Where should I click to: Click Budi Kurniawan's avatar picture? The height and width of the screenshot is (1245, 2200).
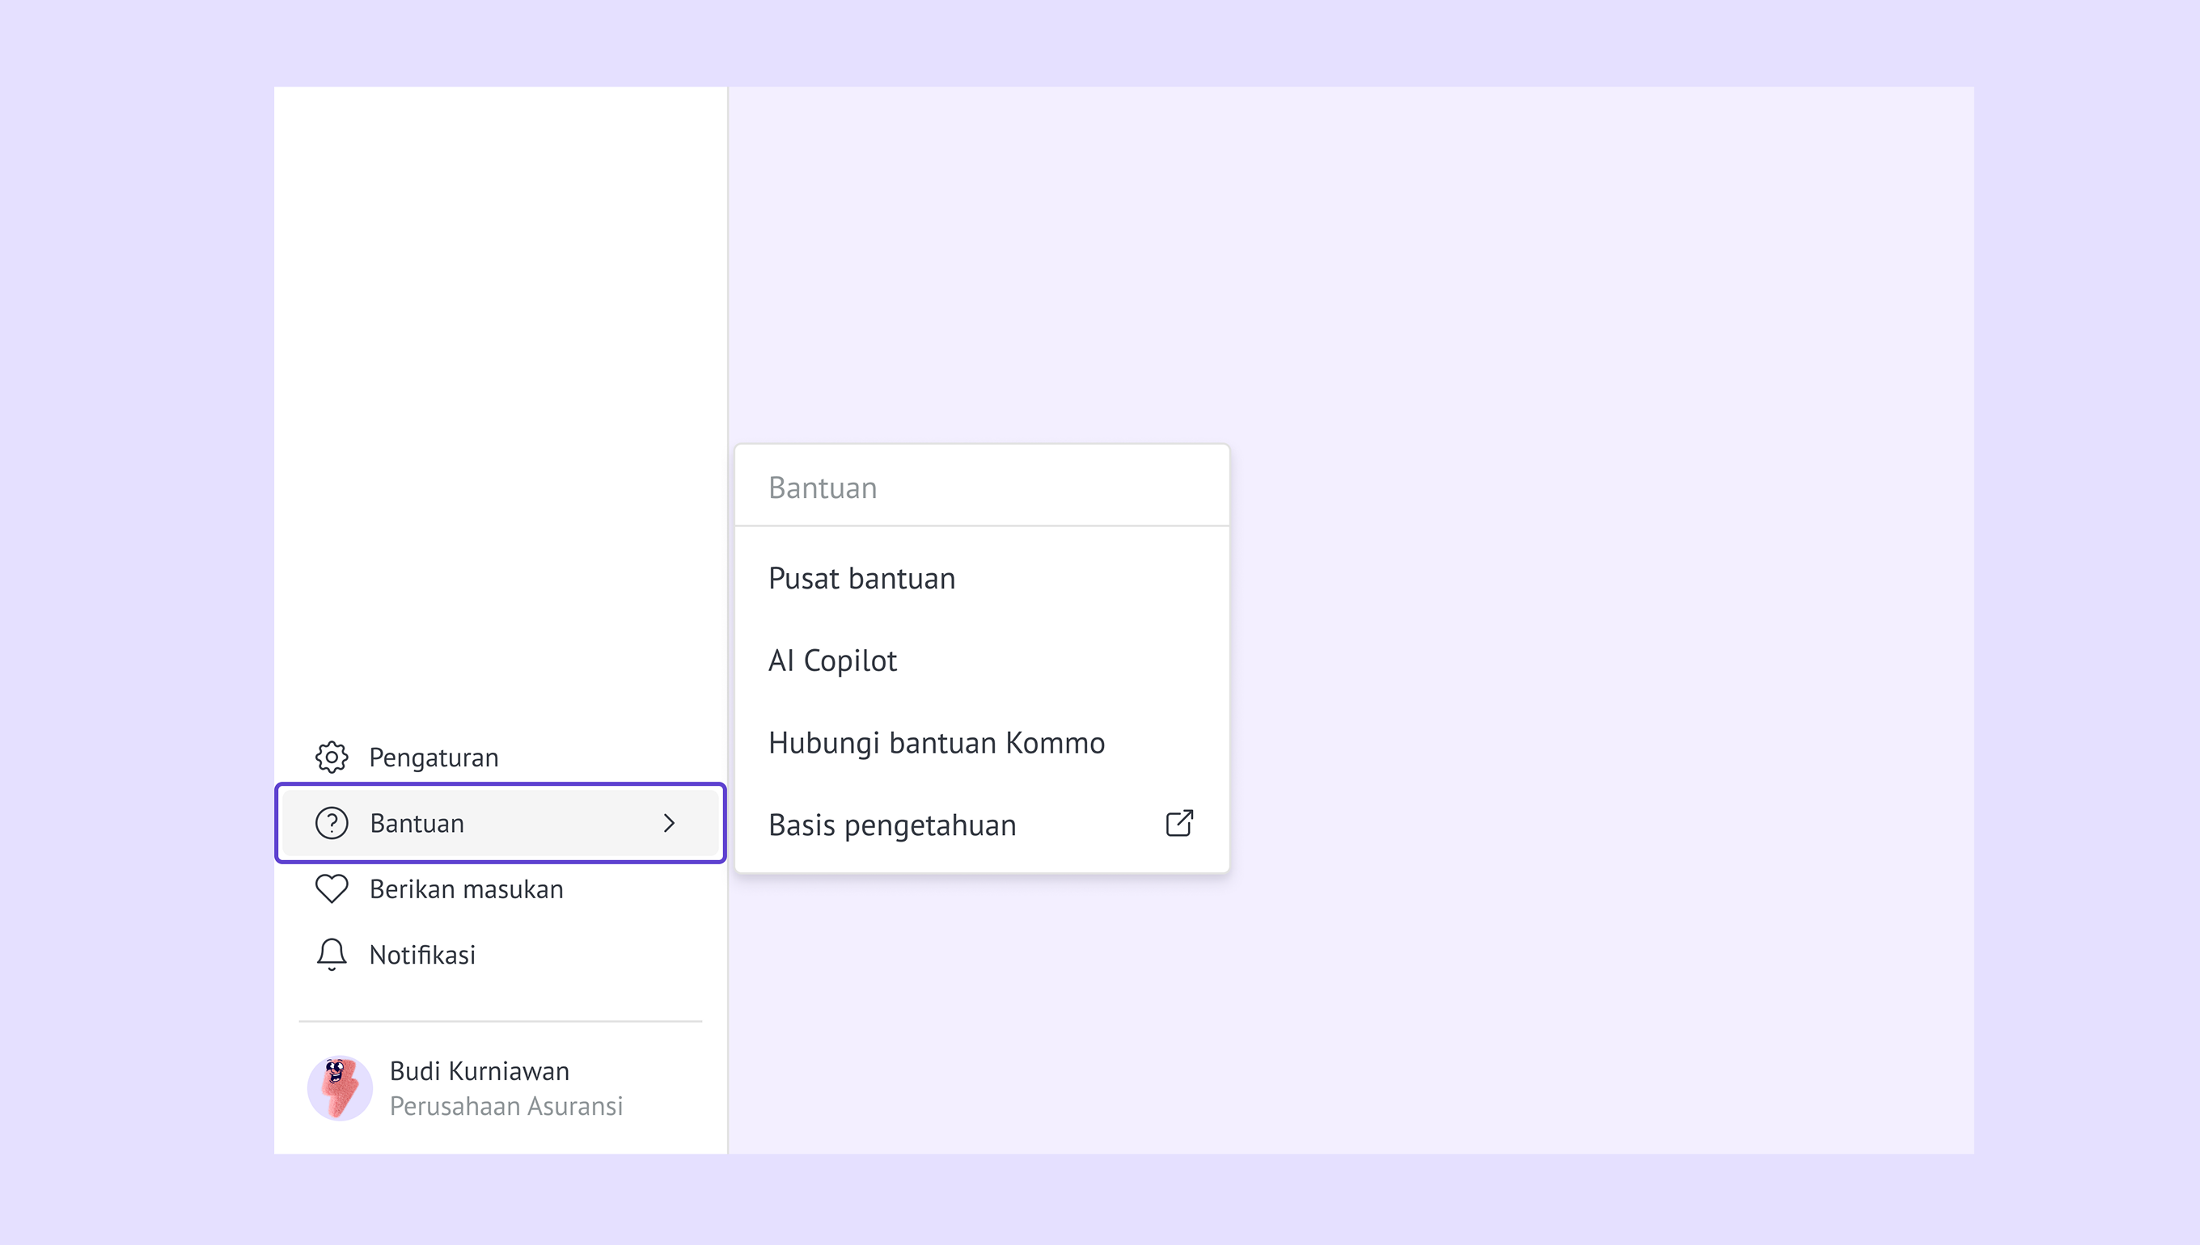pos(340,1087)
